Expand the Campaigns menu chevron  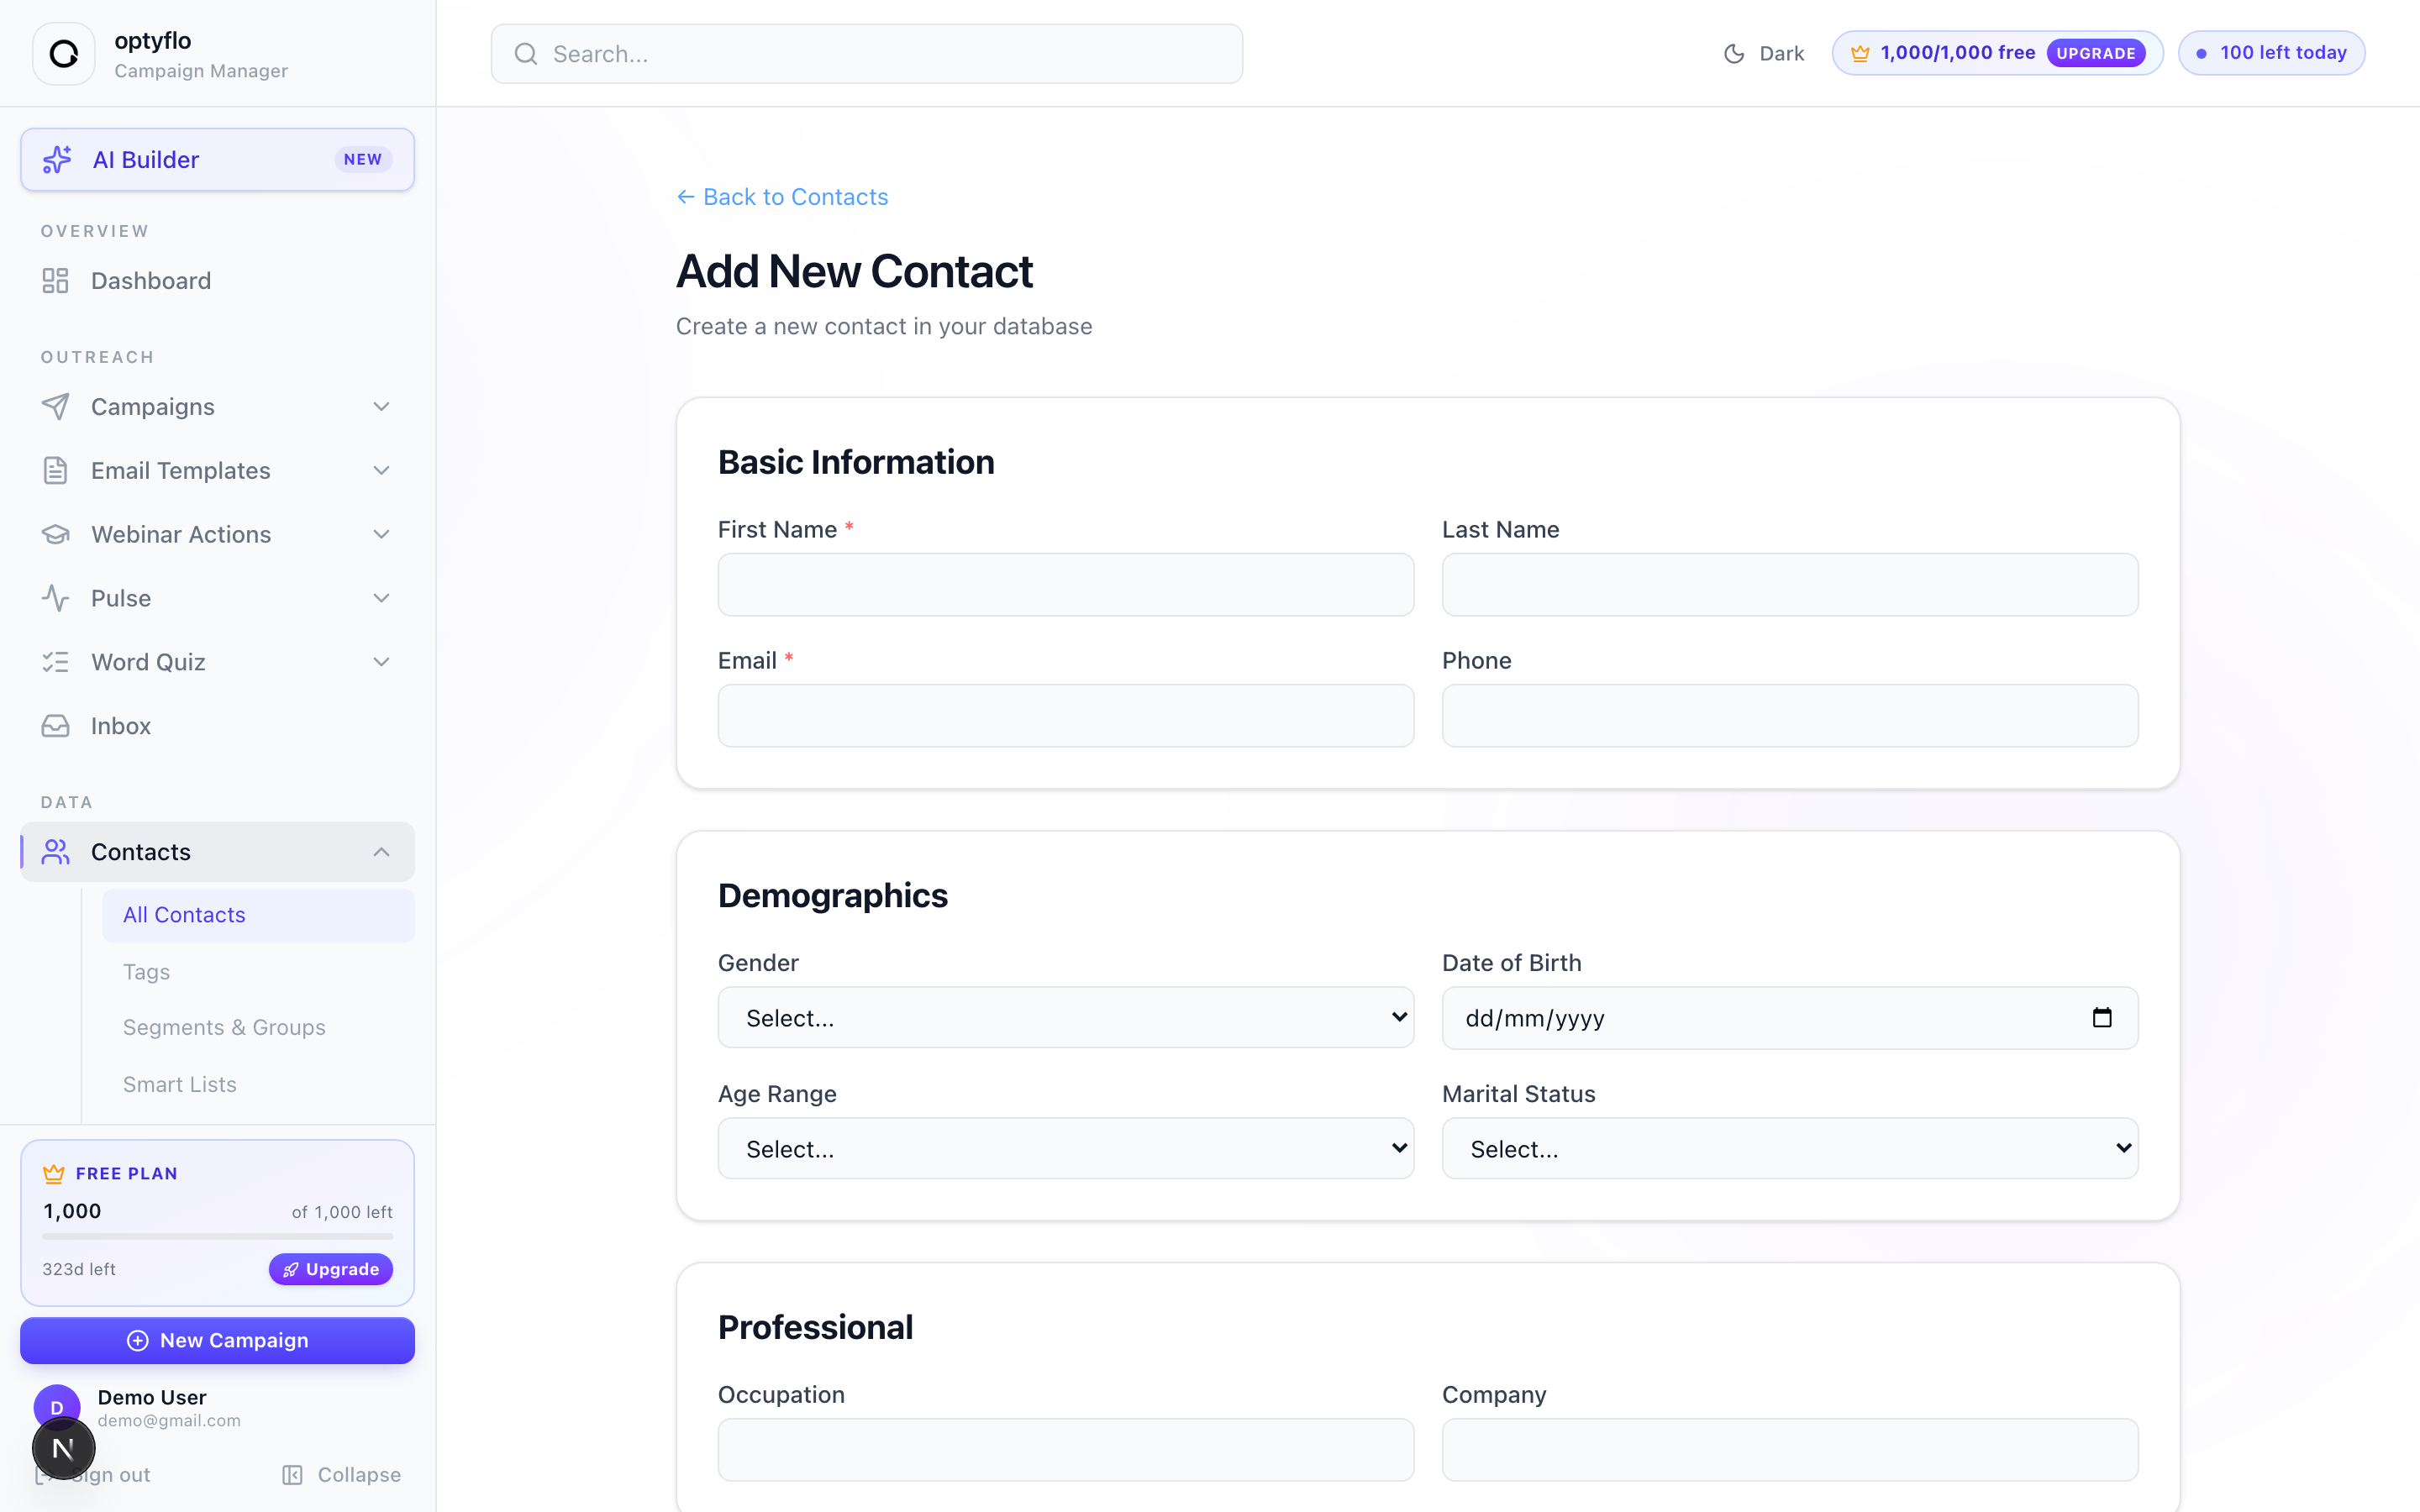coord(381,407)
